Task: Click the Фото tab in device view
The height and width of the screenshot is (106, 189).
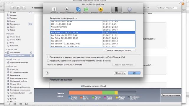Action: click(150, 14)
